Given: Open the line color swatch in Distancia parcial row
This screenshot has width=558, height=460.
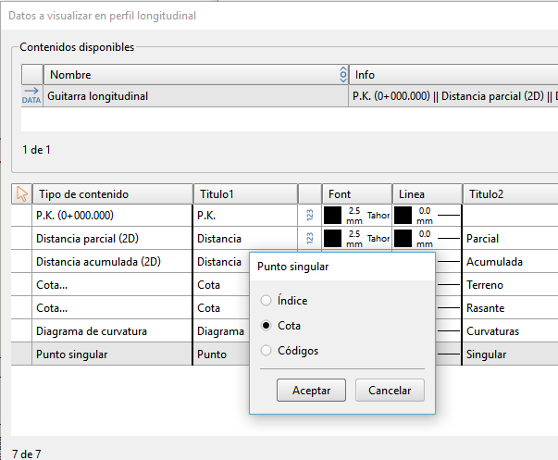Looking at the screenshot, I should (x=403, y=238).
